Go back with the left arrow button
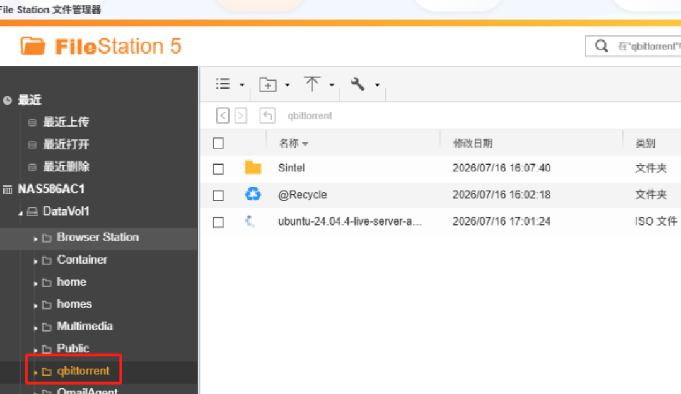Viewport: 681px width, 394px height. (223, 116)
